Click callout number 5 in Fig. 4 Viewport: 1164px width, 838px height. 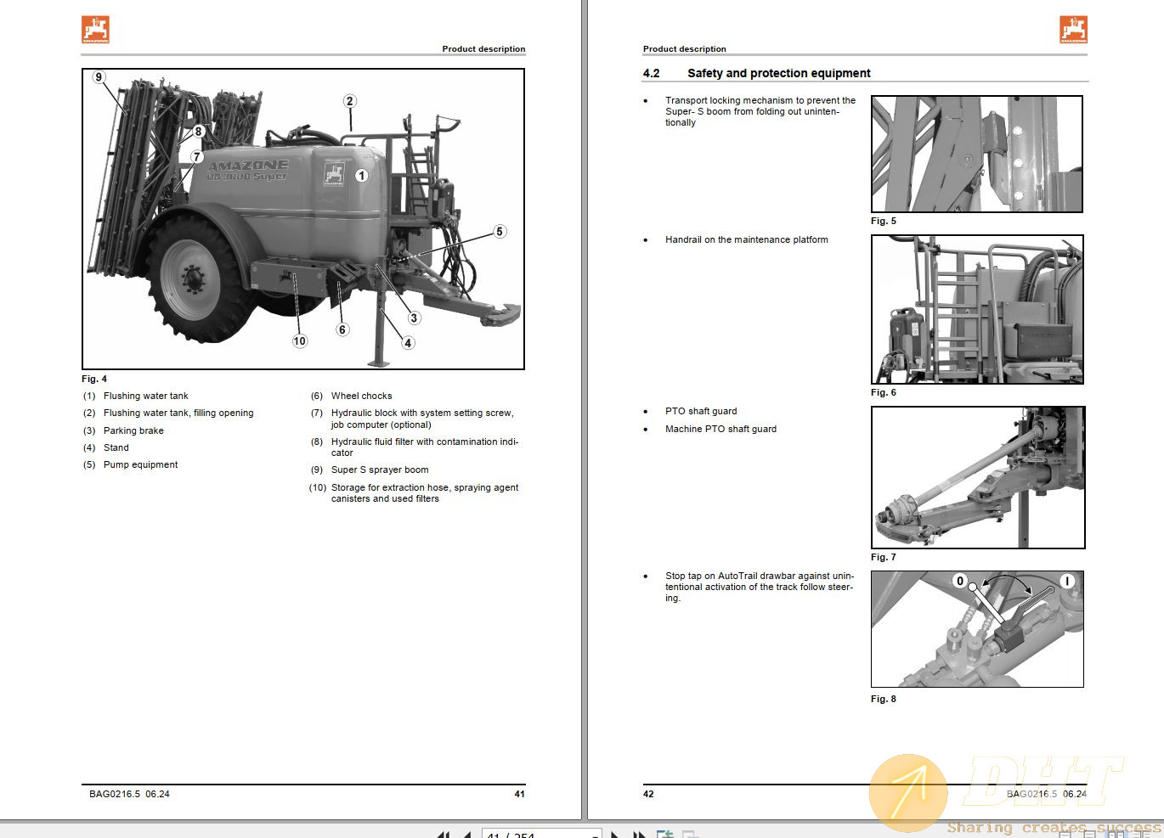[500, 232]
